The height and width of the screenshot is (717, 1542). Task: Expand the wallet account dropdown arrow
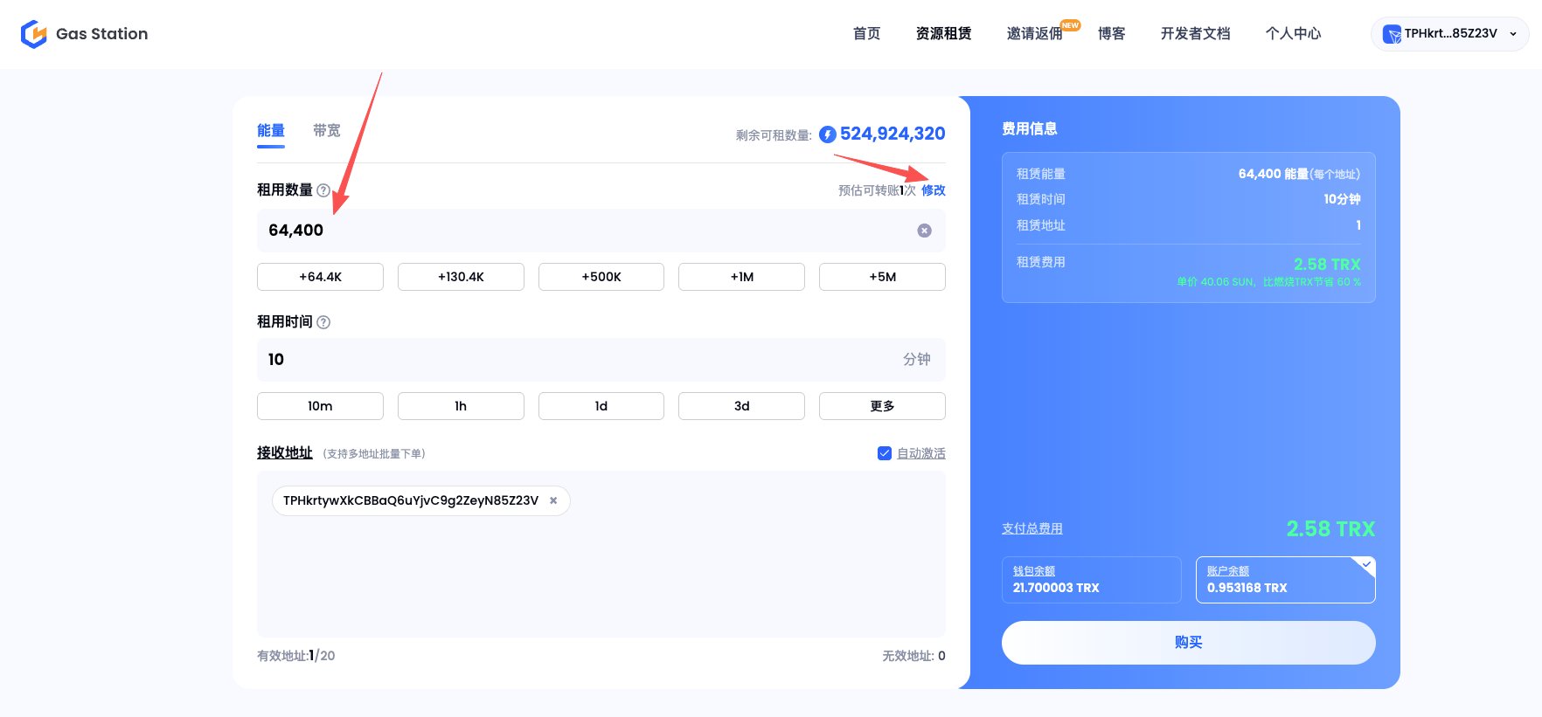[1513, 34]
